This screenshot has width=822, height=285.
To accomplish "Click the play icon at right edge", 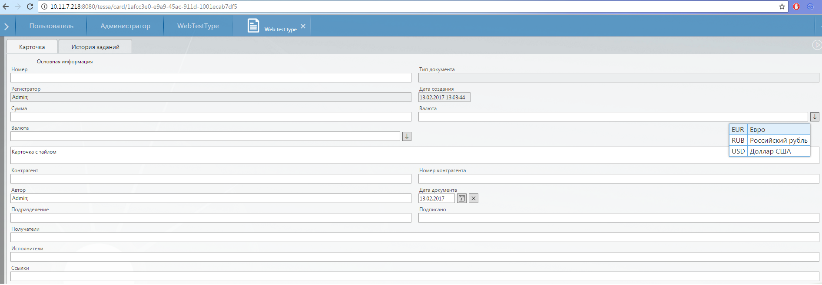I will coord(817,45).
